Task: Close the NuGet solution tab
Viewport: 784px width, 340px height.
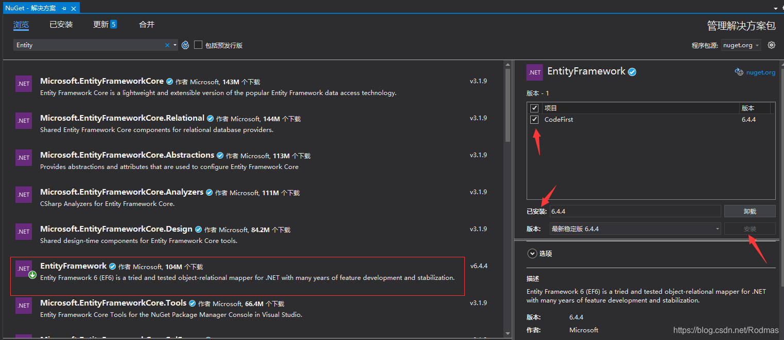Action: [x=73, y=9]
